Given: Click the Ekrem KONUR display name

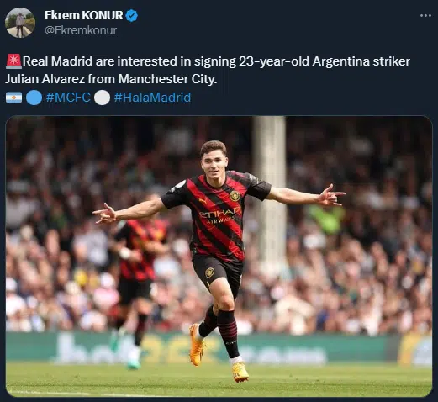Looking at the screenshot, I should [83, 15].
